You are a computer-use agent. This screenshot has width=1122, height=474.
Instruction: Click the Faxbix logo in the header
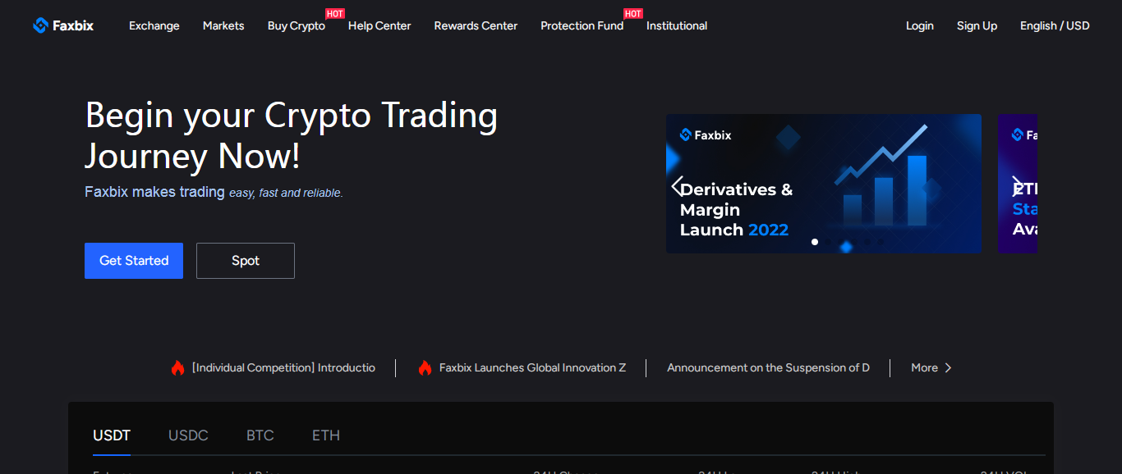pos(63,25)
